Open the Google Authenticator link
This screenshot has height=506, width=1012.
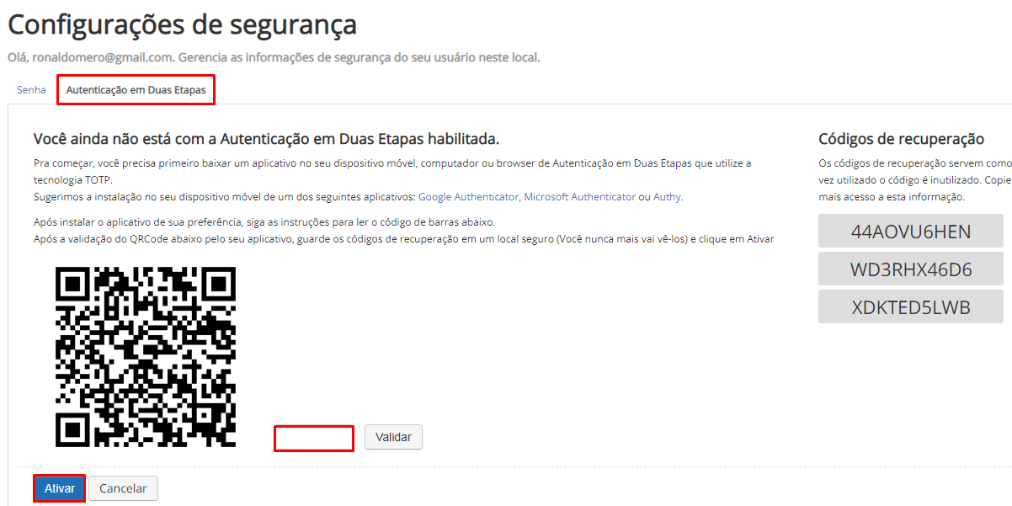pos(469,196)
